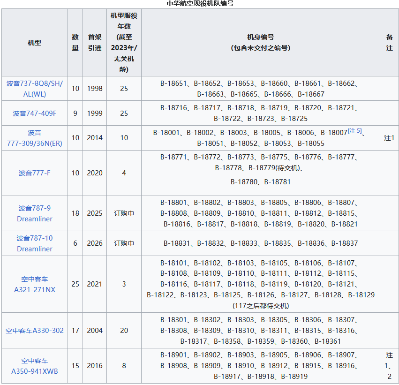The width and height of the screenshot is (399, 385).
Task: Click quantity 6 in 787-10 row
Action: click(75, 243)
